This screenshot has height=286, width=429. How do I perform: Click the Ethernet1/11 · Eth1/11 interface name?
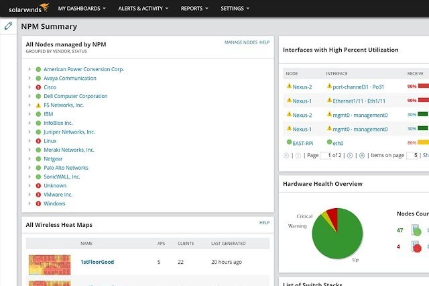359,101
